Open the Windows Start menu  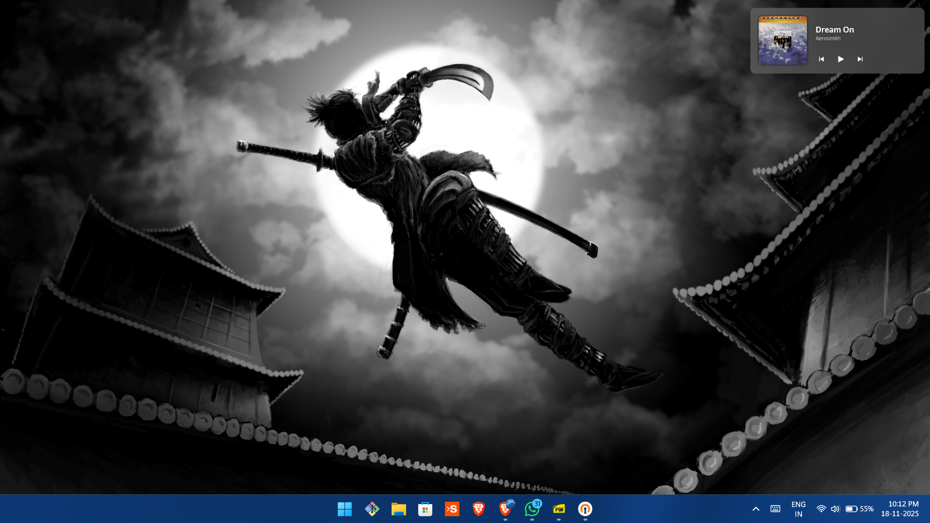(345, 509)
